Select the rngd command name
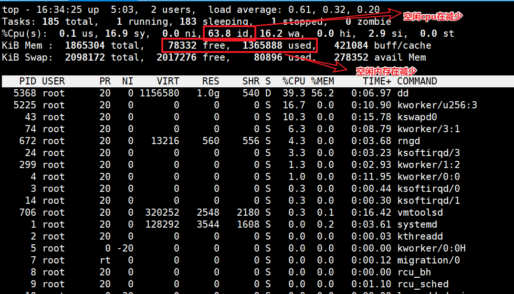The image size is (514, 294). pyautogui.click(x=409, y=141)
